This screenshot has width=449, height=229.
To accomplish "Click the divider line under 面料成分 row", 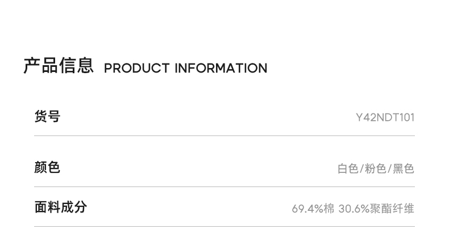I will [224, 226].
